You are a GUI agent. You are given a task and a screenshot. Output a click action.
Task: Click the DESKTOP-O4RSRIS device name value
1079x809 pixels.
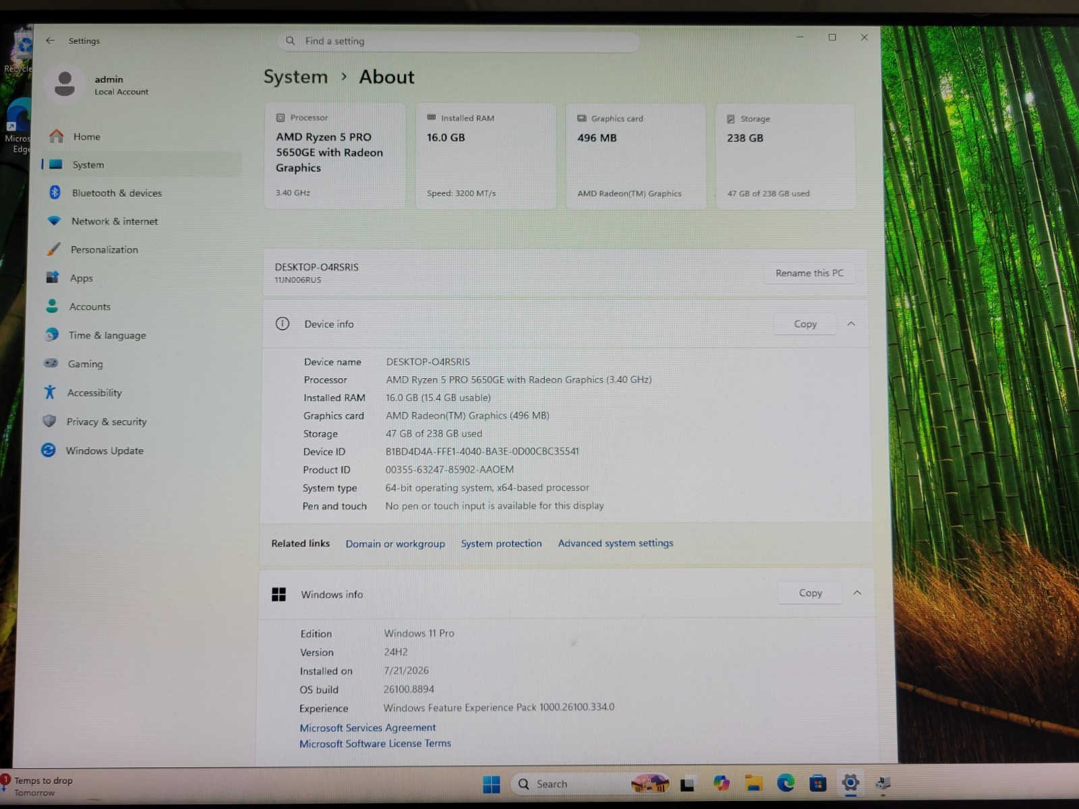click(428, 361)
